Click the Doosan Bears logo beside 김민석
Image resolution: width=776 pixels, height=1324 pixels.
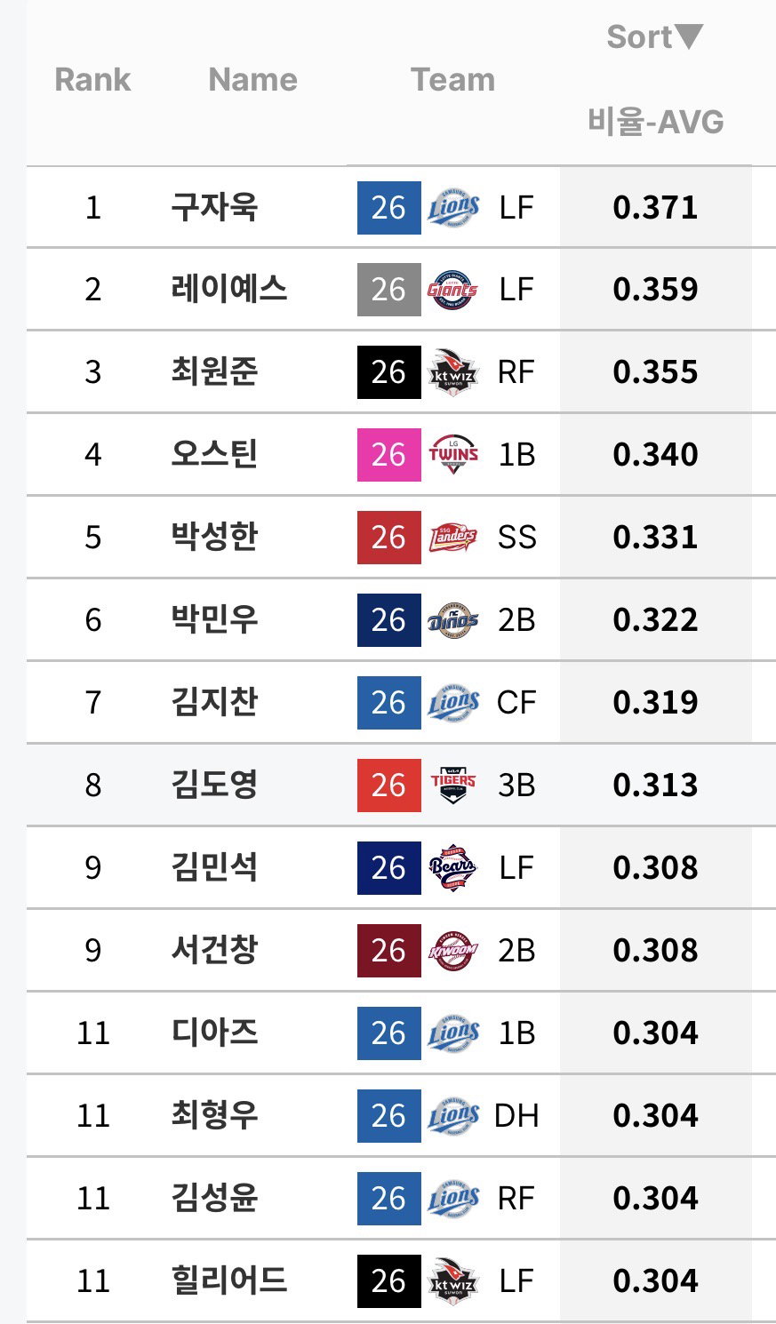453,868
